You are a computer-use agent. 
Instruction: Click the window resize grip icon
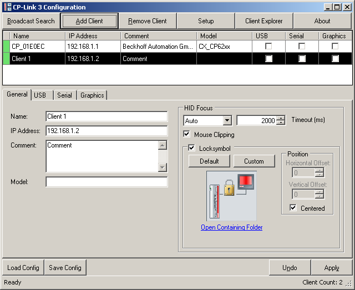[x=349, y=283]
